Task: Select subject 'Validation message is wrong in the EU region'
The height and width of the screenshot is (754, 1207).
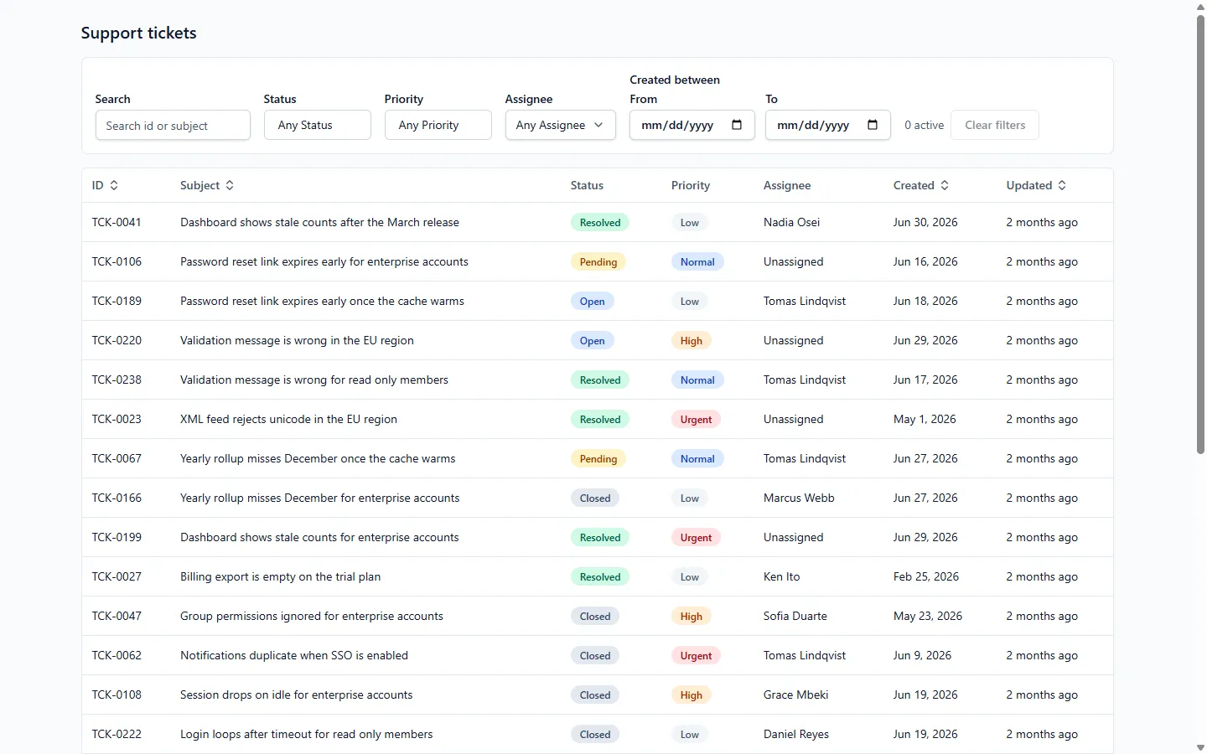Action: tap(297, 340)
